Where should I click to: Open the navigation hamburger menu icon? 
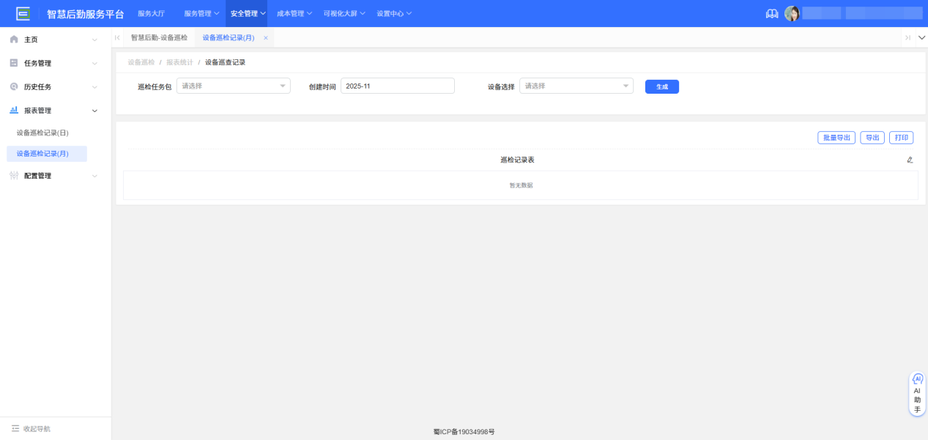[23, 12]
